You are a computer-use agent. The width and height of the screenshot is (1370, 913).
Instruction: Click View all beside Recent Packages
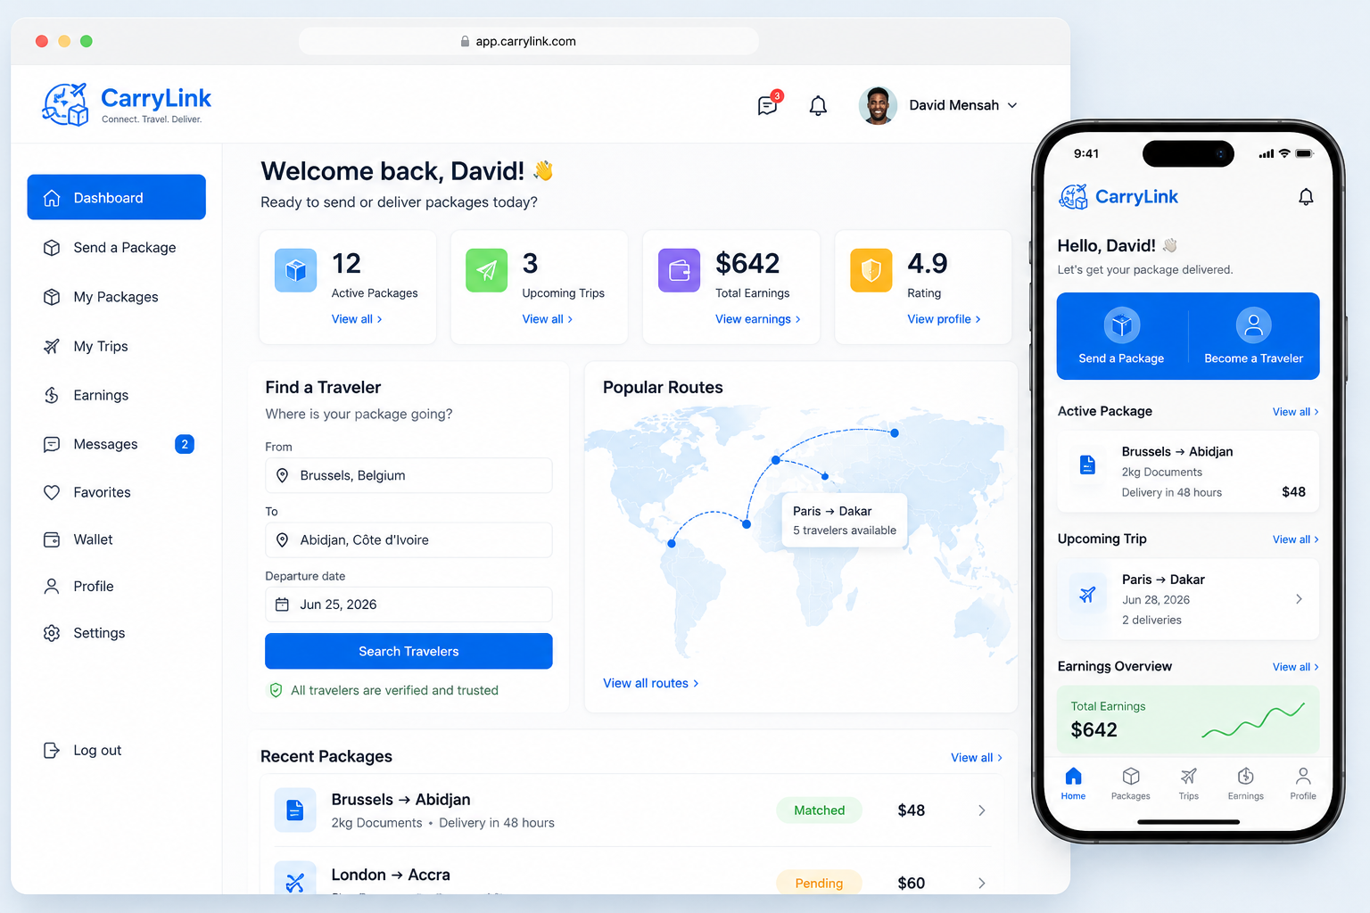click(977, 758)
